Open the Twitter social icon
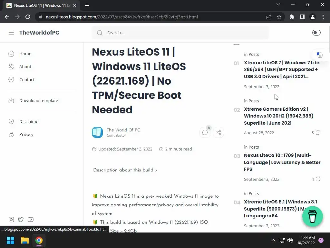The height and width of the screenshot is (248, 330). (x=21, y=220)
